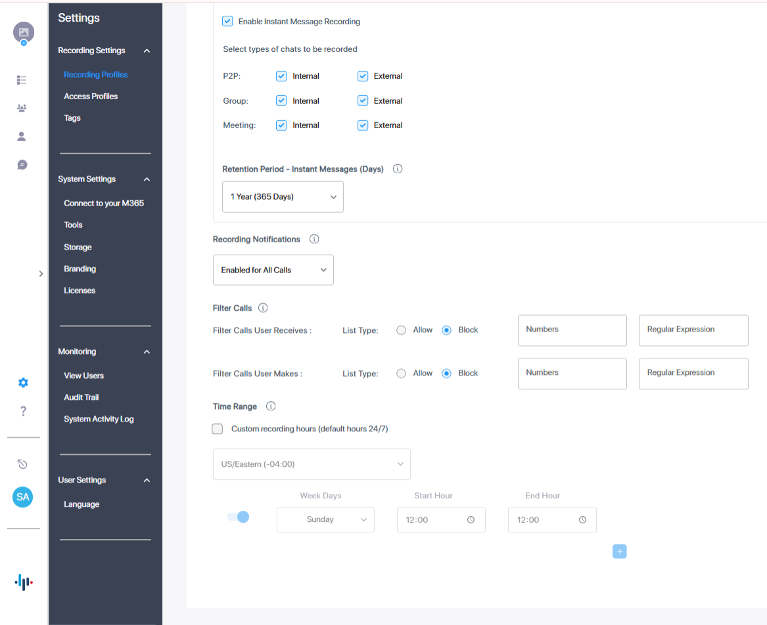Click the SA user avatar
Viewport: 767px width, 625px height.
[x=23, y=497]
